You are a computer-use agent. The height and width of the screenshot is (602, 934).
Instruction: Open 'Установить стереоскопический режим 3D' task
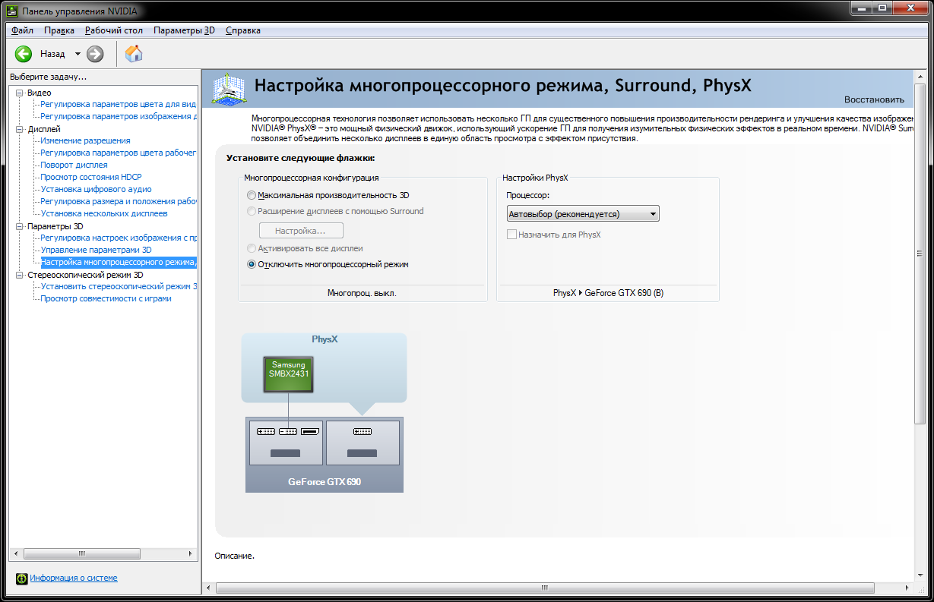[x=119, y=286]
